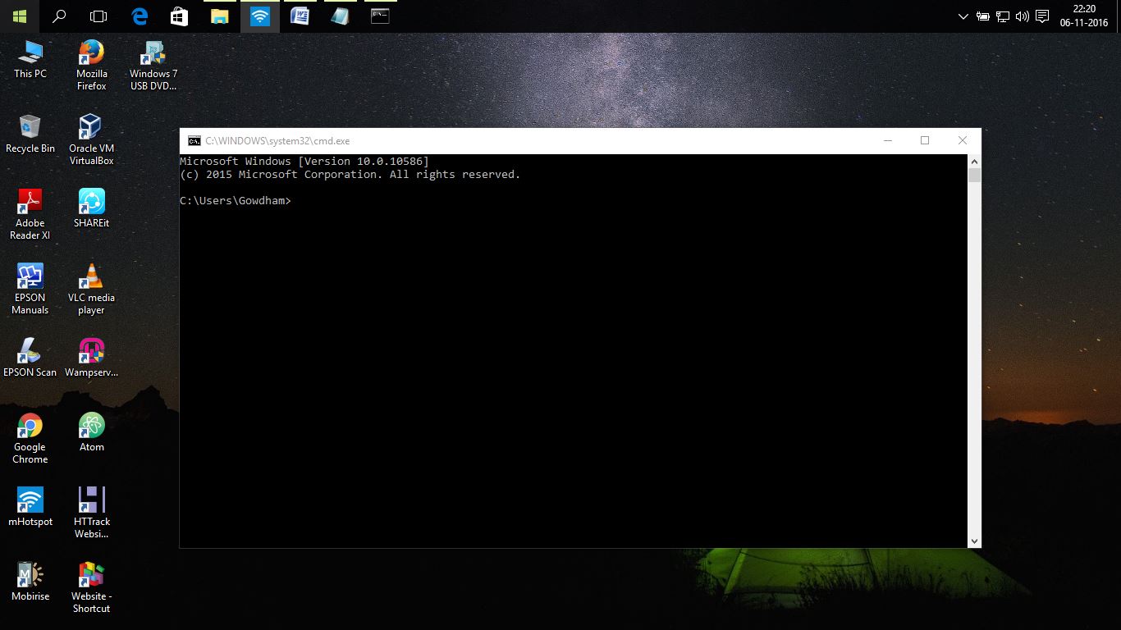Screen dimensions: 1121x630
Task: Open Task View on the taskbar
Action: pos(98,16)
